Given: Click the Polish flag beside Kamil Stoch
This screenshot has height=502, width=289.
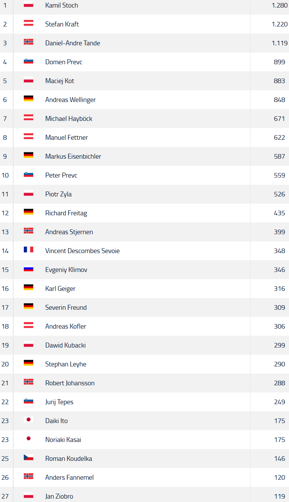Looking at the screenshot, I should (28, 5).
